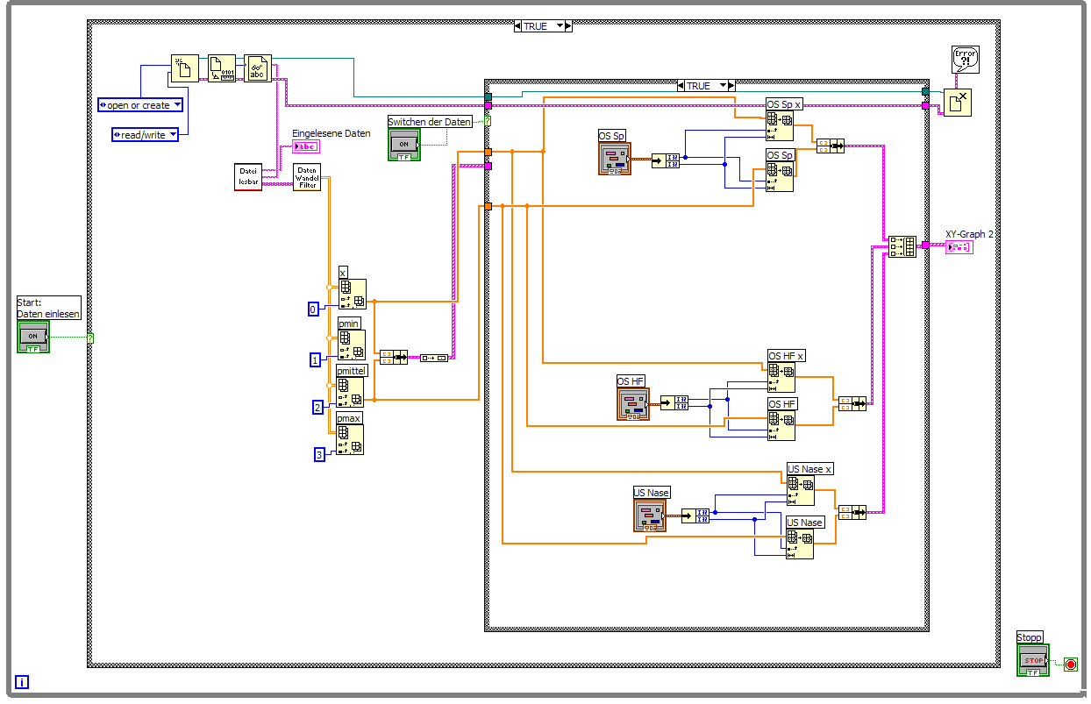This screenshot has height=704, width=1091.
Task: Toggle the Stopp button terminal
Action: click(1033, 660)
